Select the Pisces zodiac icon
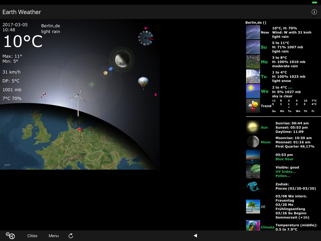 (x=253, y=186)
